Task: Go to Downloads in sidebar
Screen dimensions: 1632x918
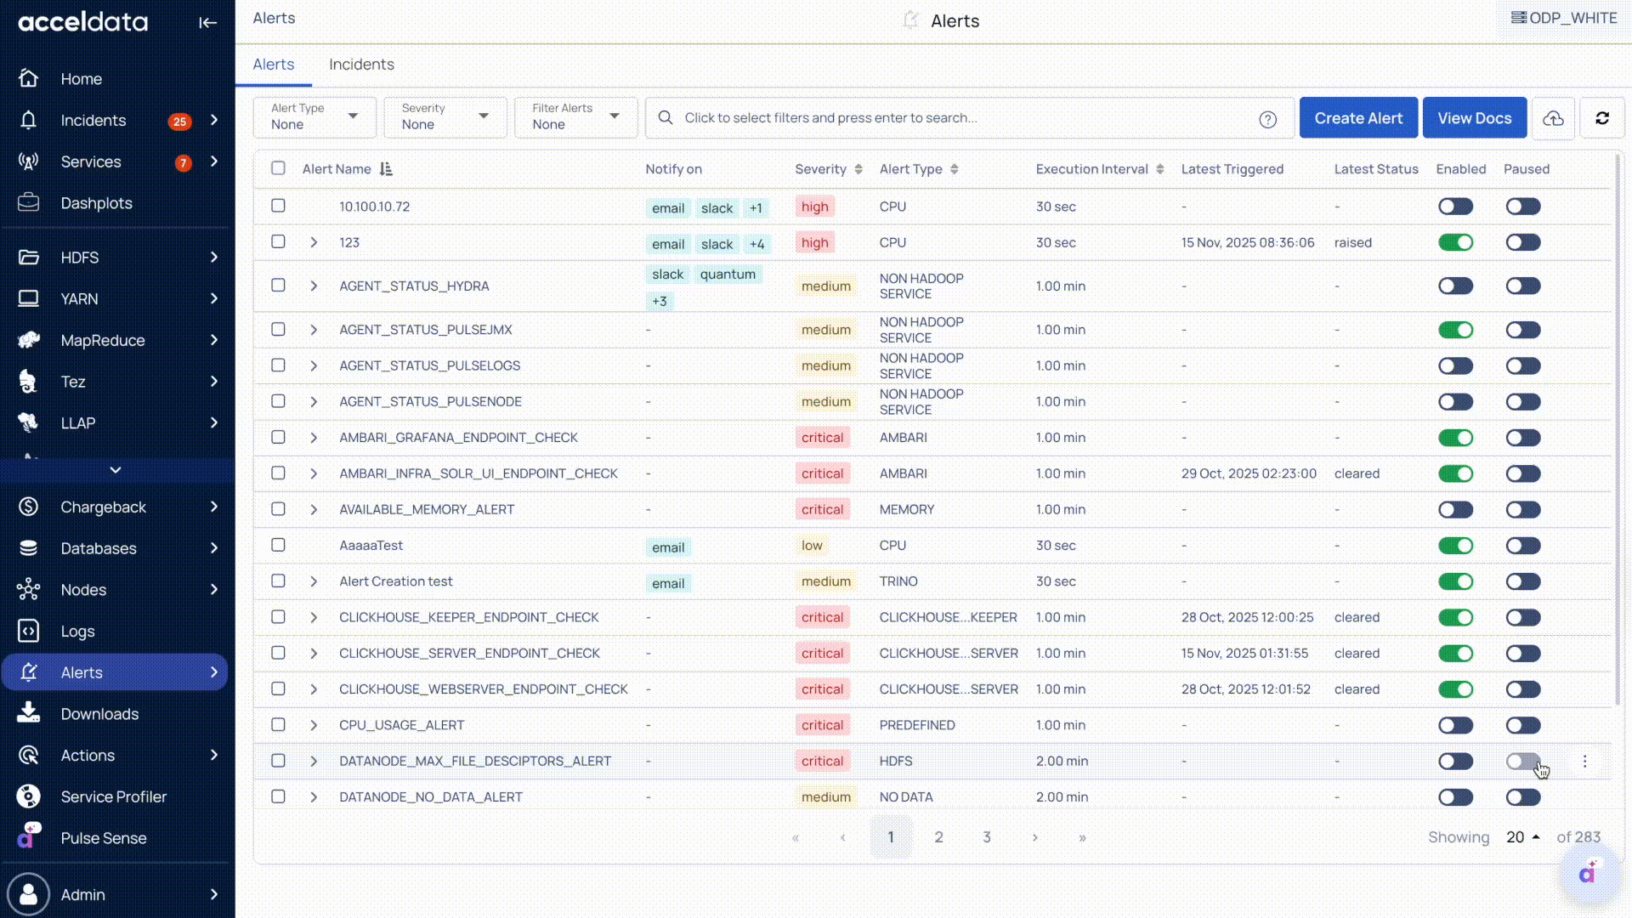Action: click(x=99, y=714)
